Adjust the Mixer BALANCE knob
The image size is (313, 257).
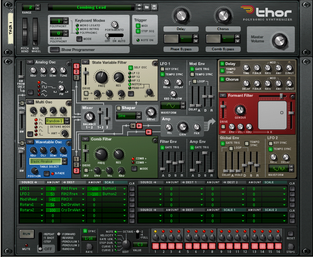89,117
